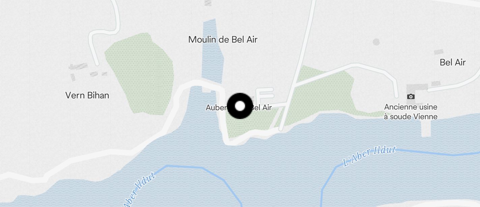Select the small building at top center
This screenshot has width=480, height=207.
click(x=208, y=3)
